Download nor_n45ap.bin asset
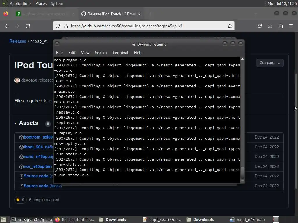Image resolution: width=298 pixels, height=223 pixels. click(x=38, y=166)
